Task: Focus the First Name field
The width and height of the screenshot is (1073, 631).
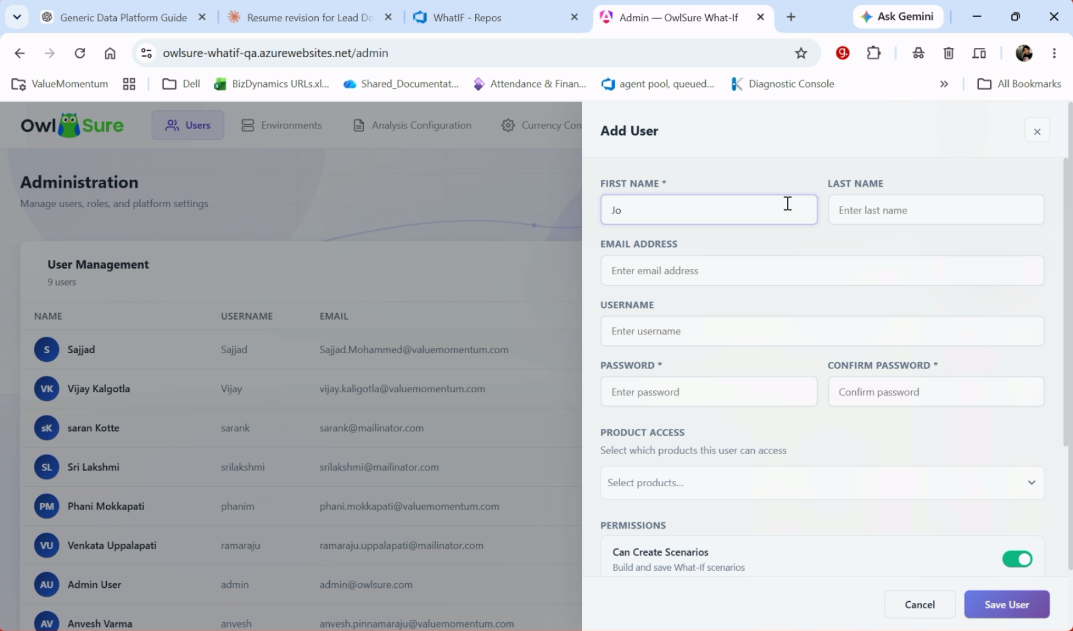Action: coord(708,210)
